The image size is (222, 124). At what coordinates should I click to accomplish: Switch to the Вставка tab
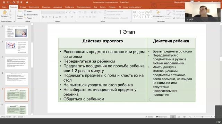pyautogui.click(x=23, y=7)
